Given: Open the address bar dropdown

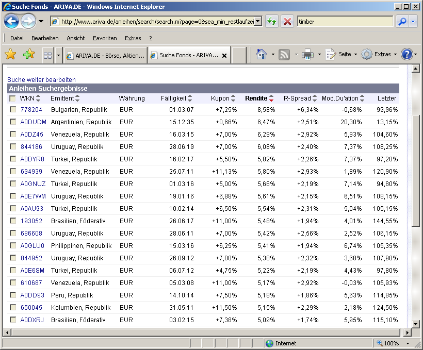Looking at the screenshot, I should [x=258, y=21].
